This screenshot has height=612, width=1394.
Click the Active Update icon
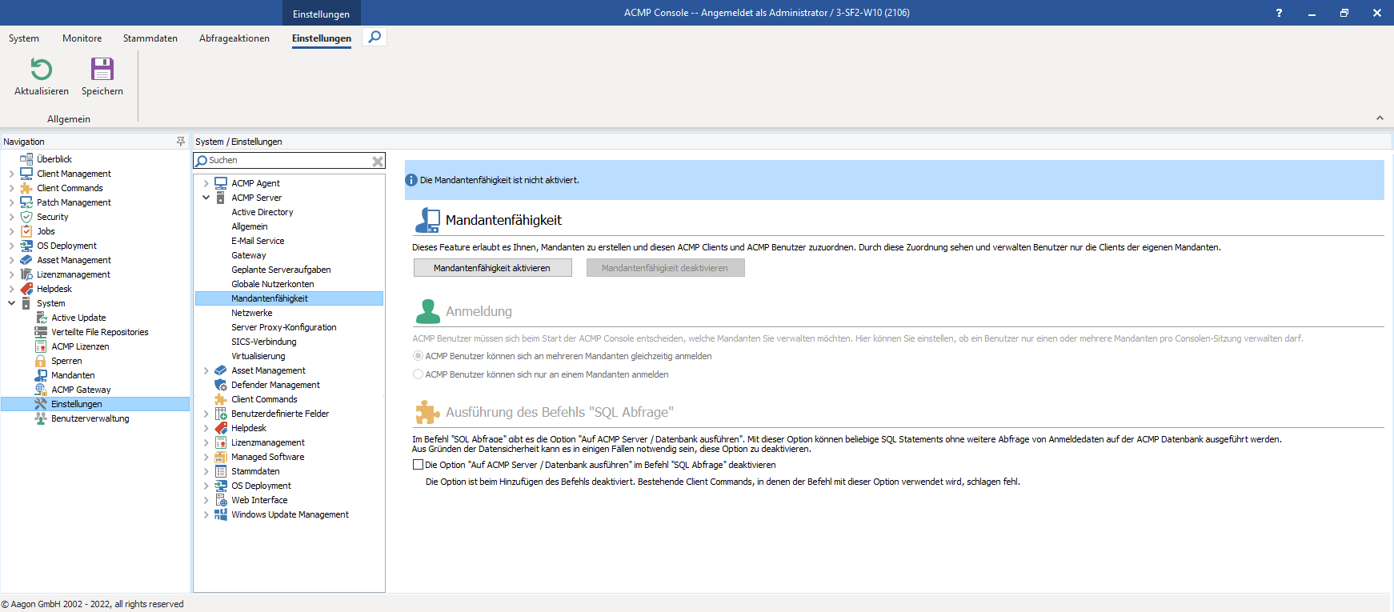click(41, 318)
